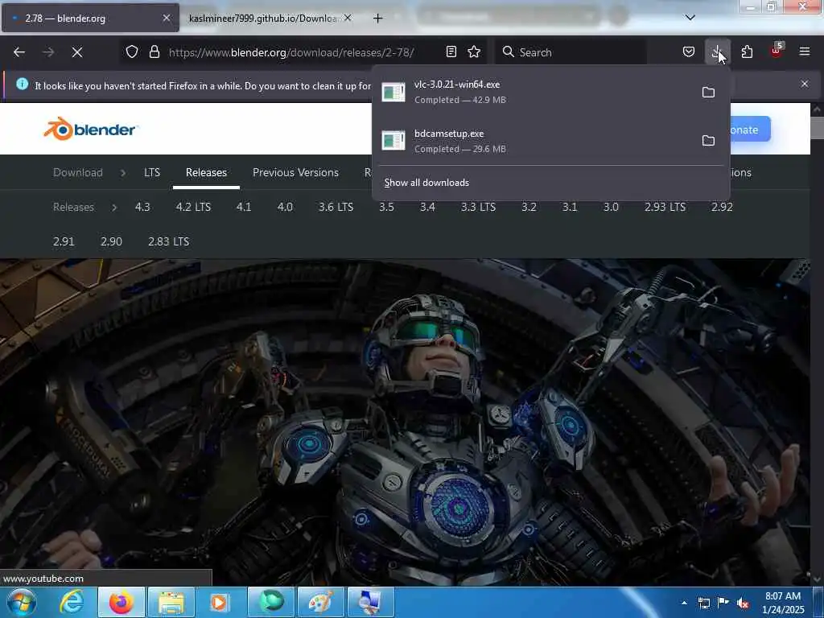824x618 pixels.
Task: Open the bdcamsetup.exe download entry
Action: click(x=536, y=141)
